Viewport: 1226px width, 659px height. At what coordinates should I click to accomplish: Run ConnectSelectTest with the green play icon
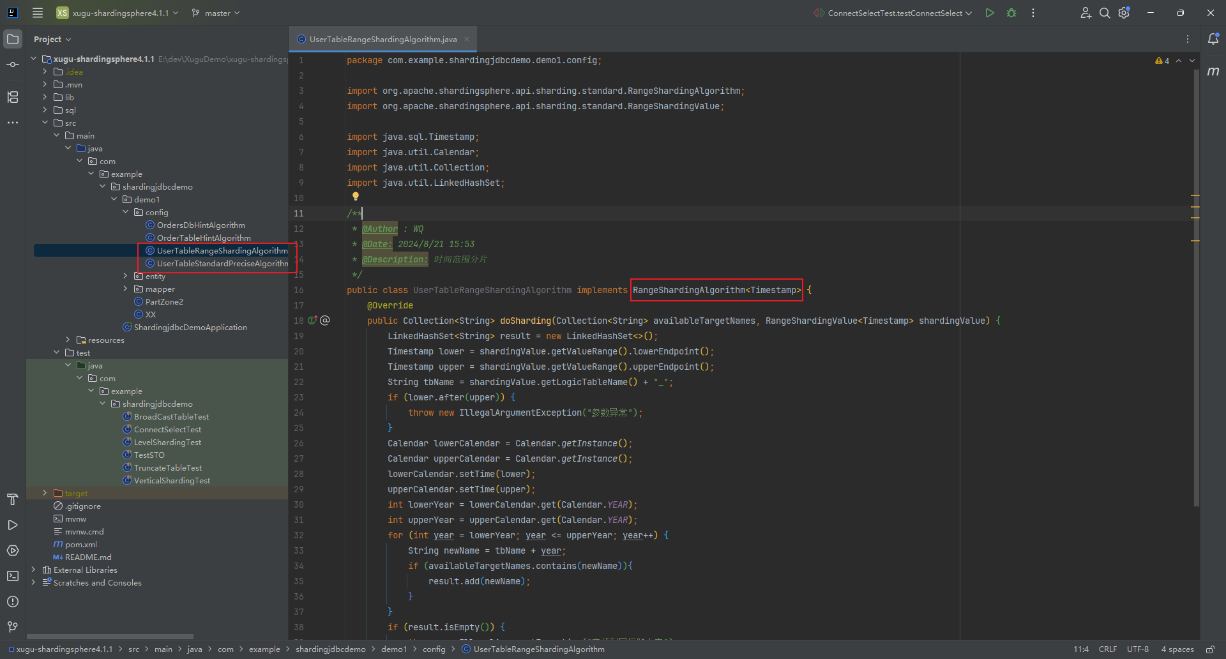989,13
